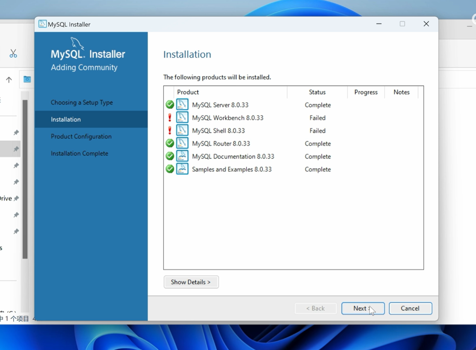Click green checkmark beside MySQL Documentation
This screenshot has height=350, width=476.
pyautogui.click(x=170, y=156)
